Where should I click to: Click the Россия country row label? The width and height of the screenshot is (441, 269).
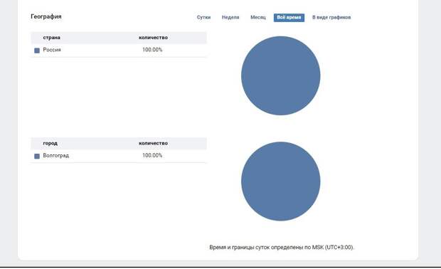tap(52, 50)
